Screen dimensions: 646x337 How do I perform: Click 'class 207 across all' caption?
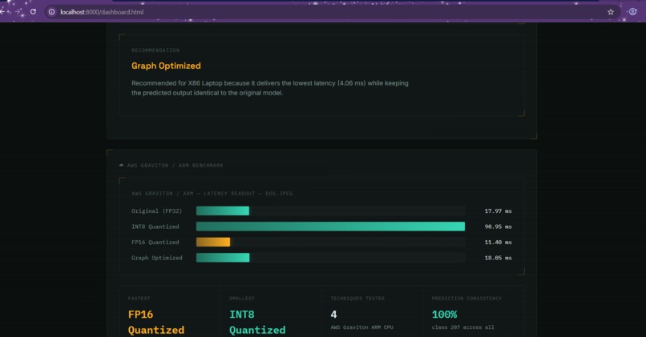462,327
